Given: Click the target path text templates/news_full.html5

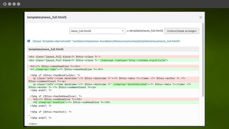Looking at the screenshot, I should click(146, 31).
